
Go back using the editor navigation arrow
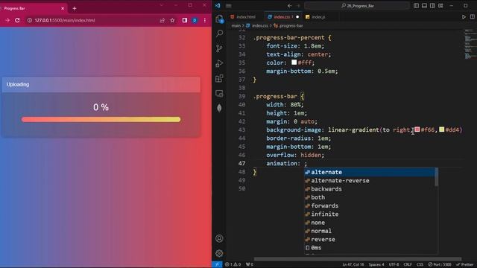point(290,5)
